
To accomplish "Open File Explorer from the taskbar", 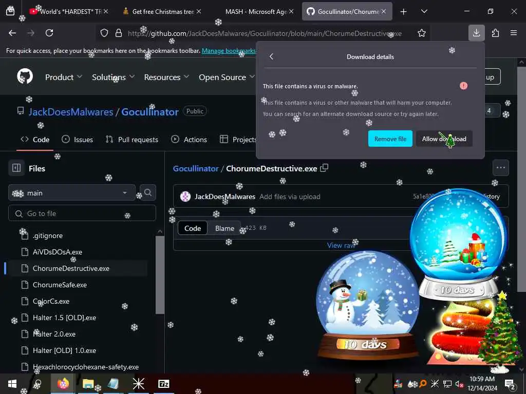I will [x=88, y=384].
